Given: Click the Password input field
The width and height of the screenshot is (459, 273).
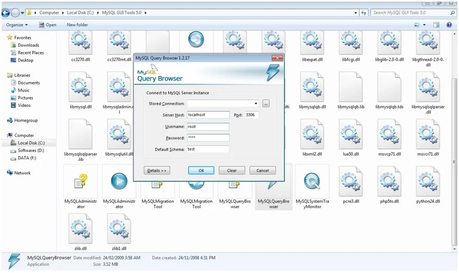Looking at the screenshot, I should tap(208, 138).
